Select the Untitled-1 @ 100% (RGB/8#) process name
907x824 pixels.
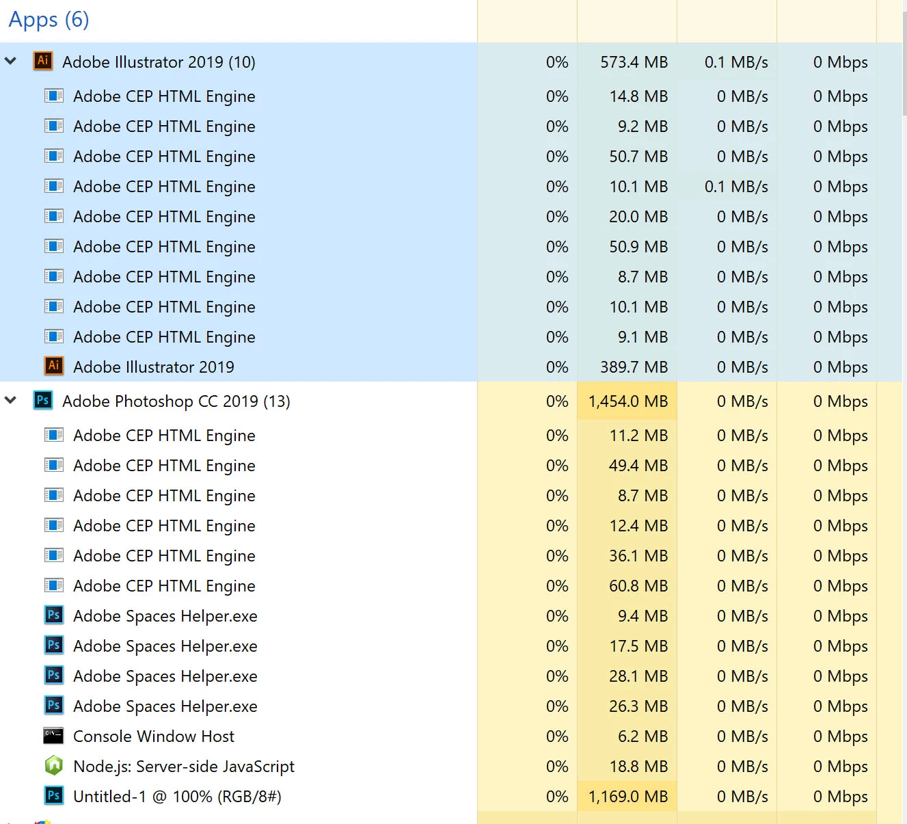pos(177,797)
